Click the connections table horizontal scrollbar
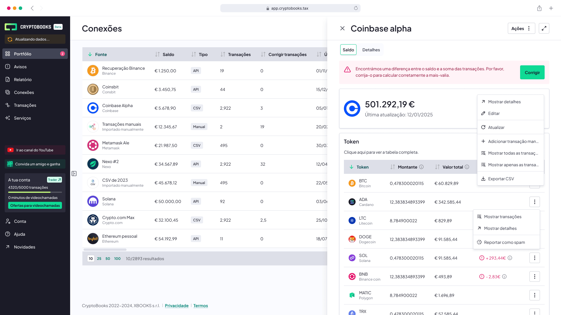561x315 pixels. (105, 250)
